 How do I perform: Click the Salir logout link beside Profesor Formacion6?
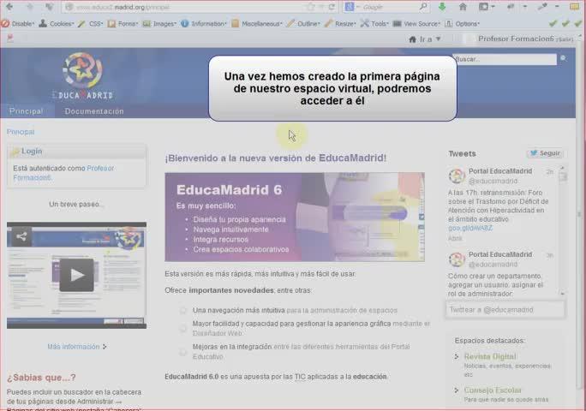(x=565, y=39)
